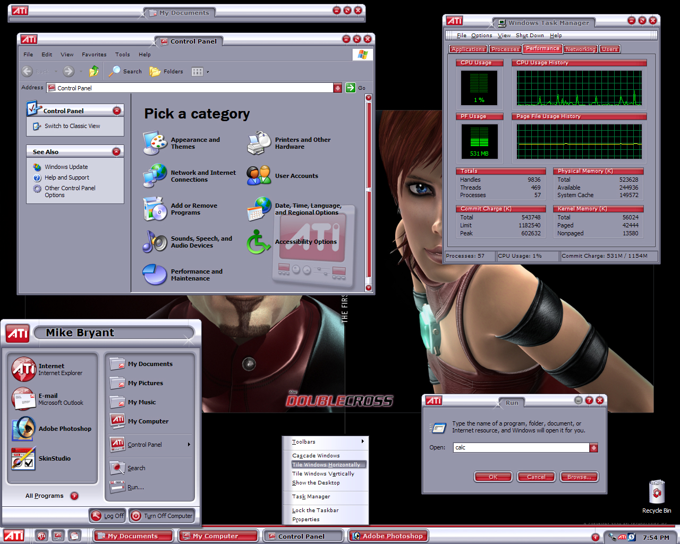The height and width of the screenshot is (544, 680).
Task: Click Switch to Classic View link
Action: (x=72, y=126)
